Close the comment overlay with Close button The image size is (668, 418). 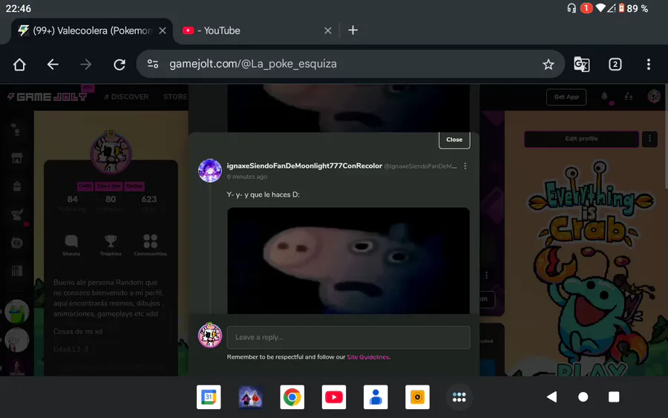(454, 140)
